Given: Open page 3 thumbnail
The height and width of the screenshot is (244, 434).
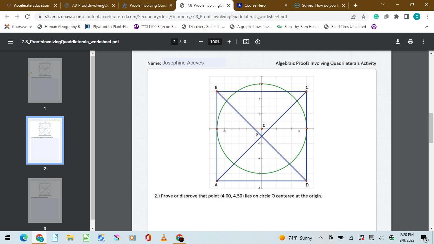Looking at the screenshot, I should coord(45,200).
